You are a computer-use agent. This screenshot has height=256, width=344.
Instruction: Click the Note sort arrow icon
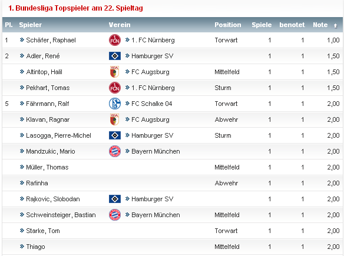pyautogui.click(x=335, y=26)
